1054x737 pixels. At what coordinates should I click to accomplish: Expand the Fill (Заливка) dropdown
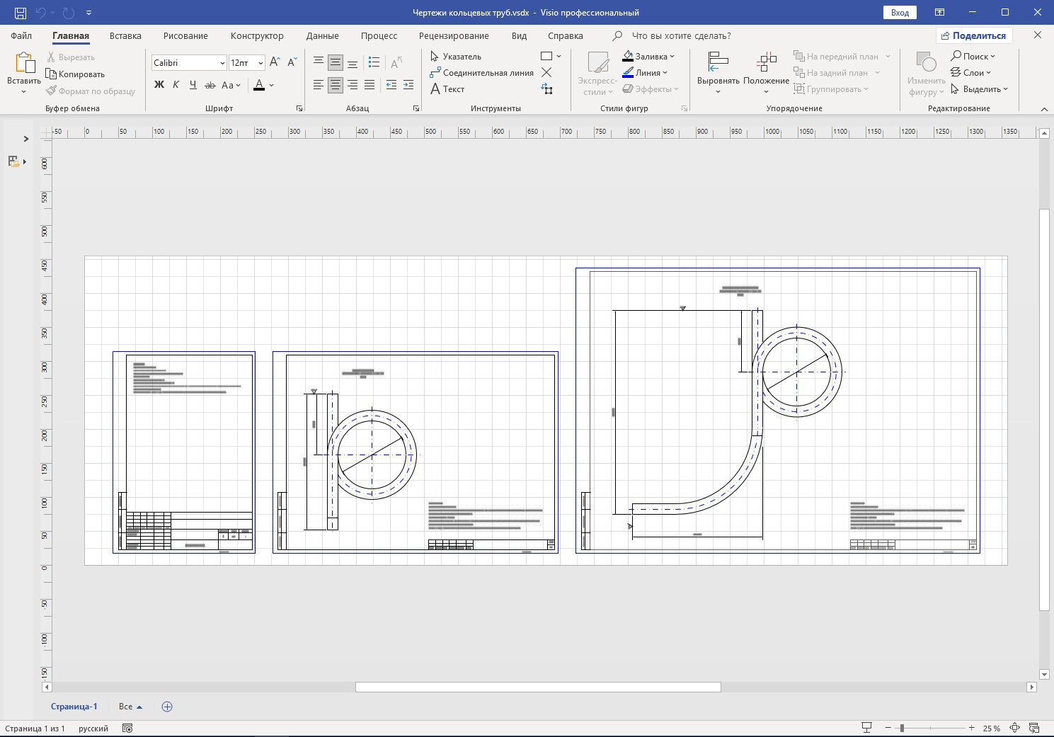pos(672,57)
